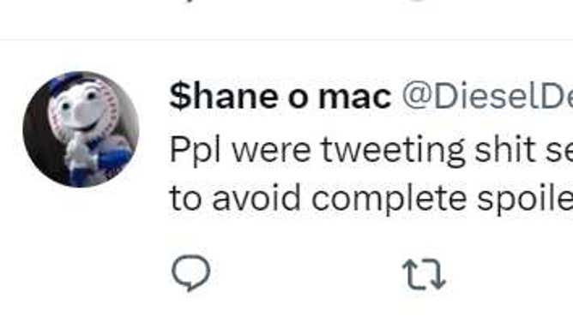The image size is (573, 322).
Task: Open $hane o mac's profile picture
Action: click(x=81, y=129)
